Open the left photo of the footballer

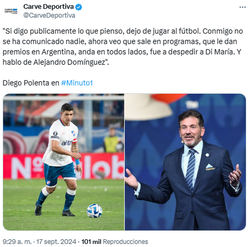pyautogui.click(x=64, y=162)
